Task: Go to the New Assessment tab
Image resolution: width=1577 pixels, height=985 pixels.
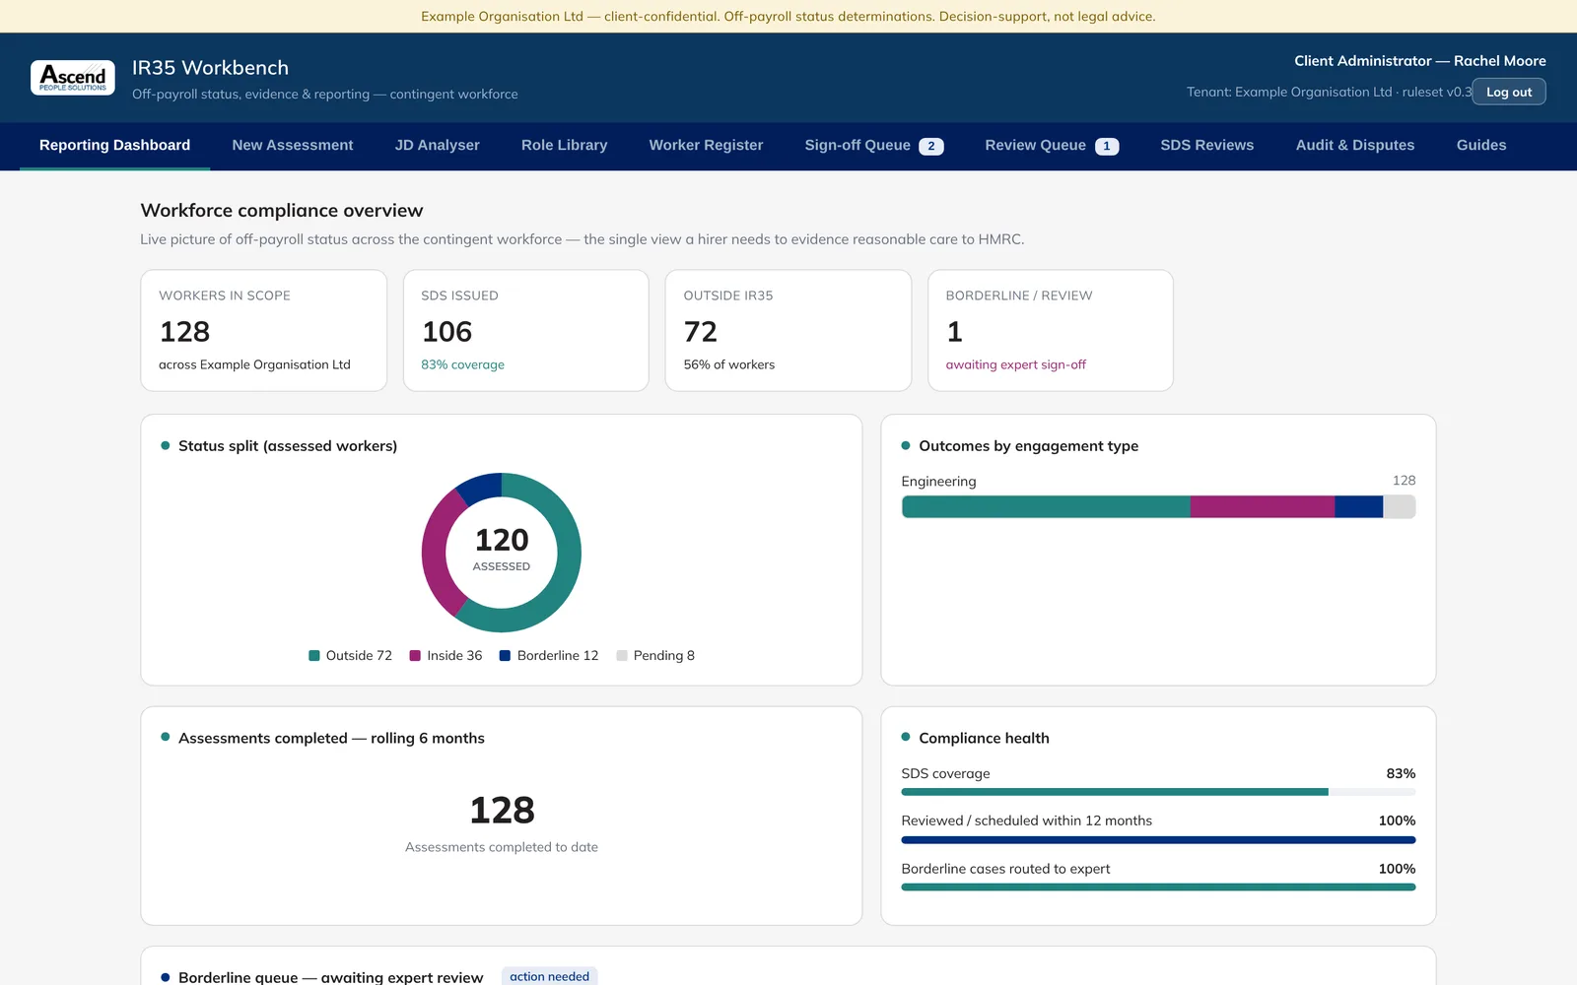Action: [x=293, y=145]
